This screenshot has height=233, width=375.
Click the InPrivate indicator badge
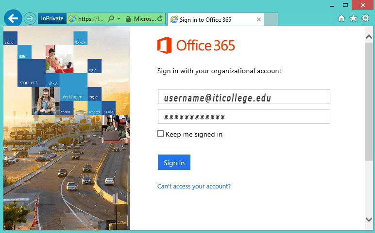[52, 19]
